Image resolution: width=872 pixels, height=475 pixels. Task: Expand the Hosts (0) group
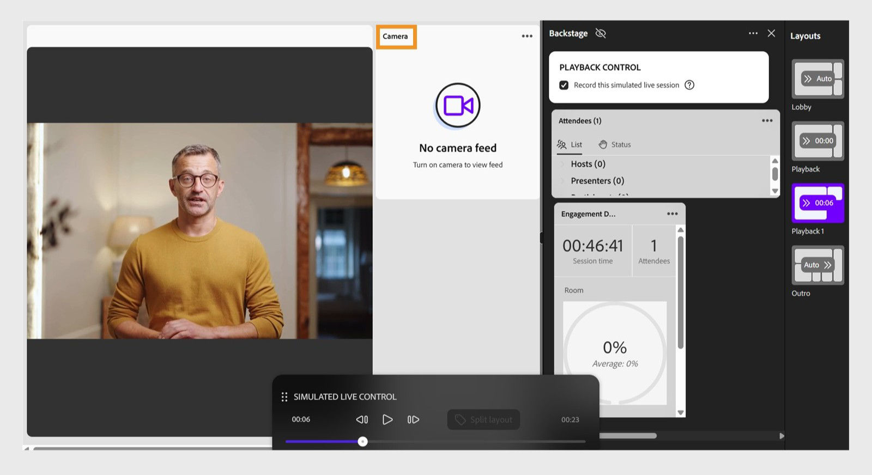562,164
